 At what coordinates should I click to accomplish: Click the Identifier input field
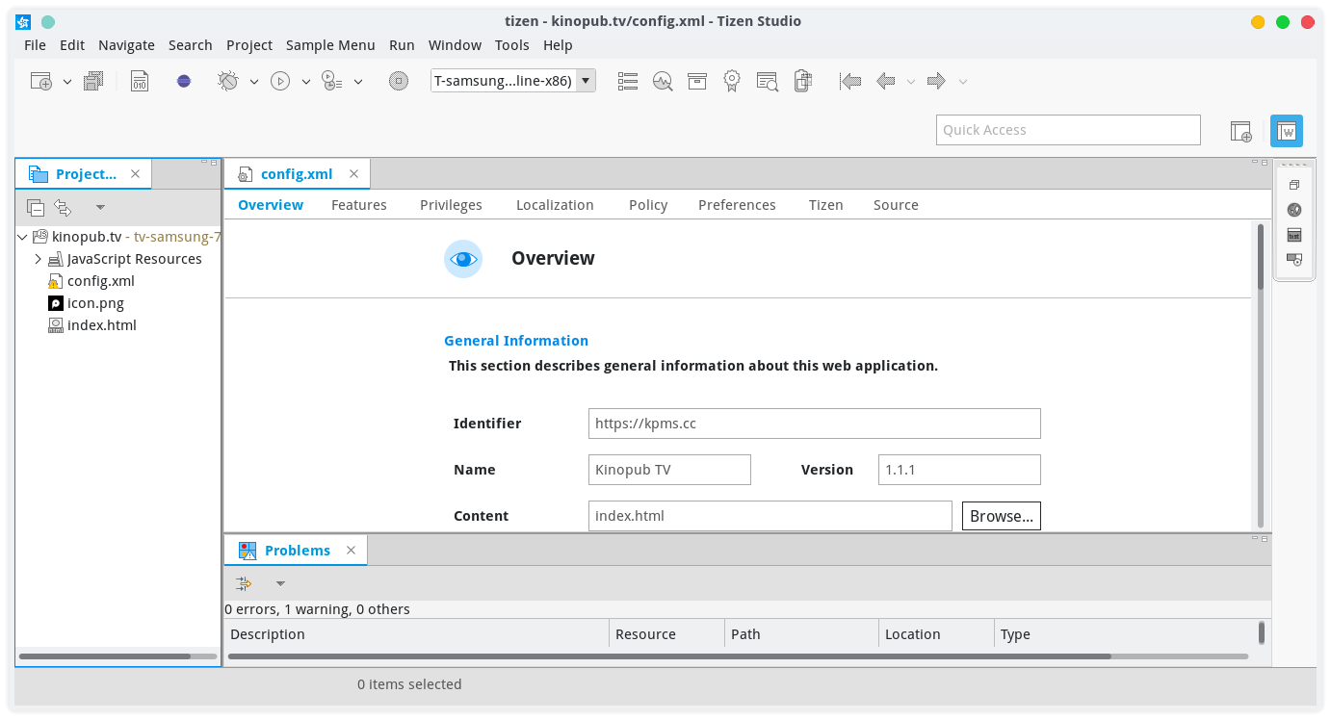815,424
